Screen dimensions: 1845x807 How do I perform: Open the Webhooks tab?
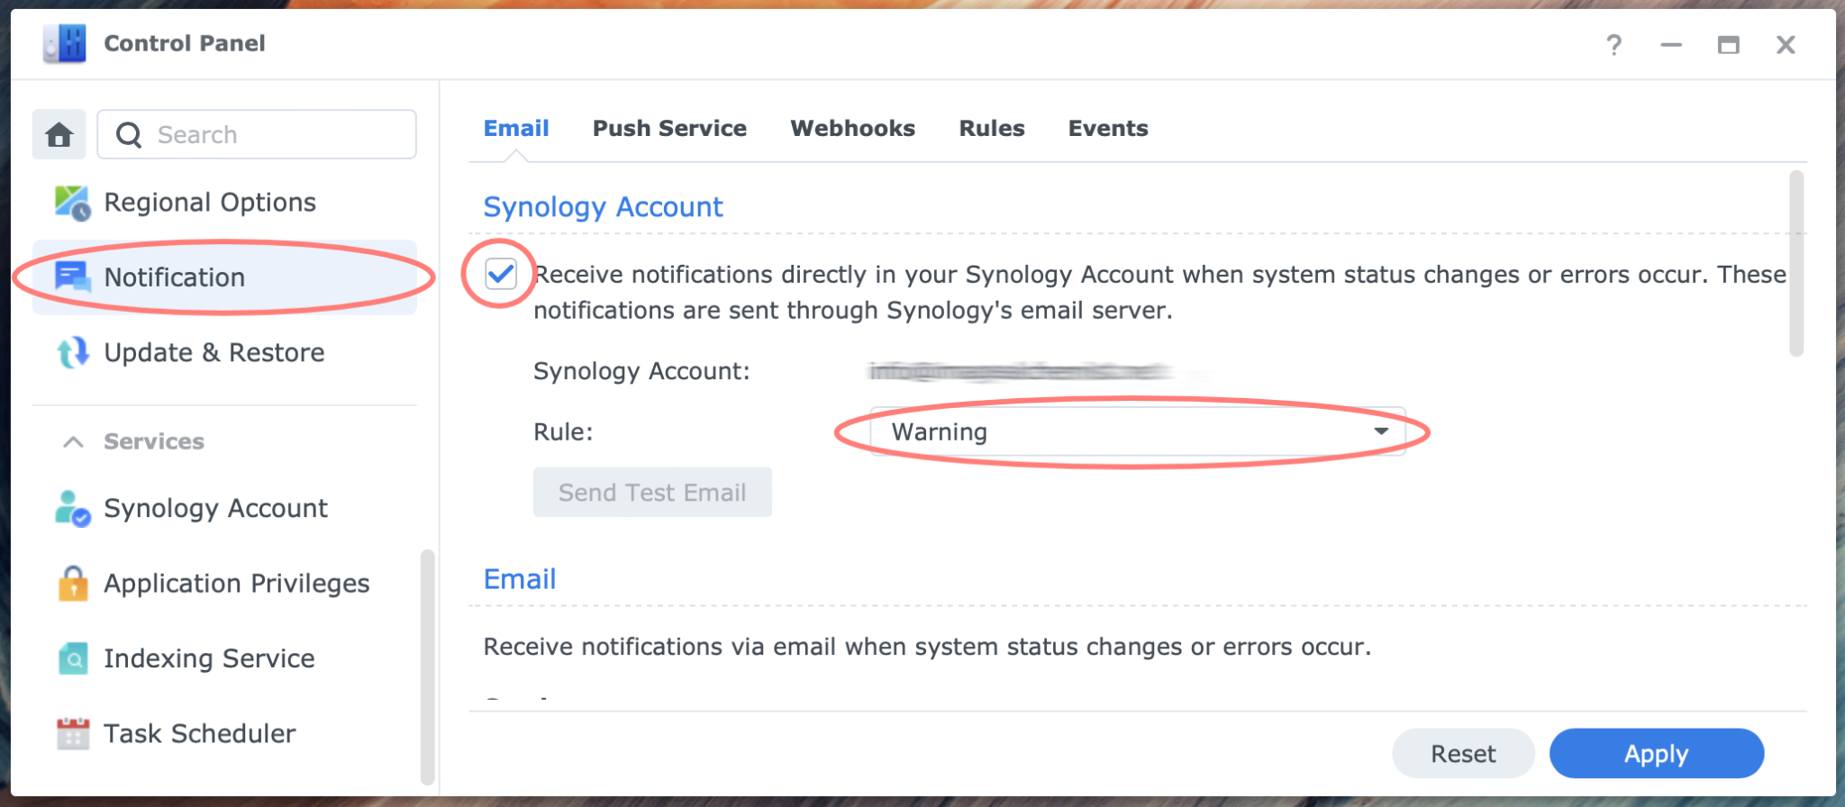click(851, 128)
